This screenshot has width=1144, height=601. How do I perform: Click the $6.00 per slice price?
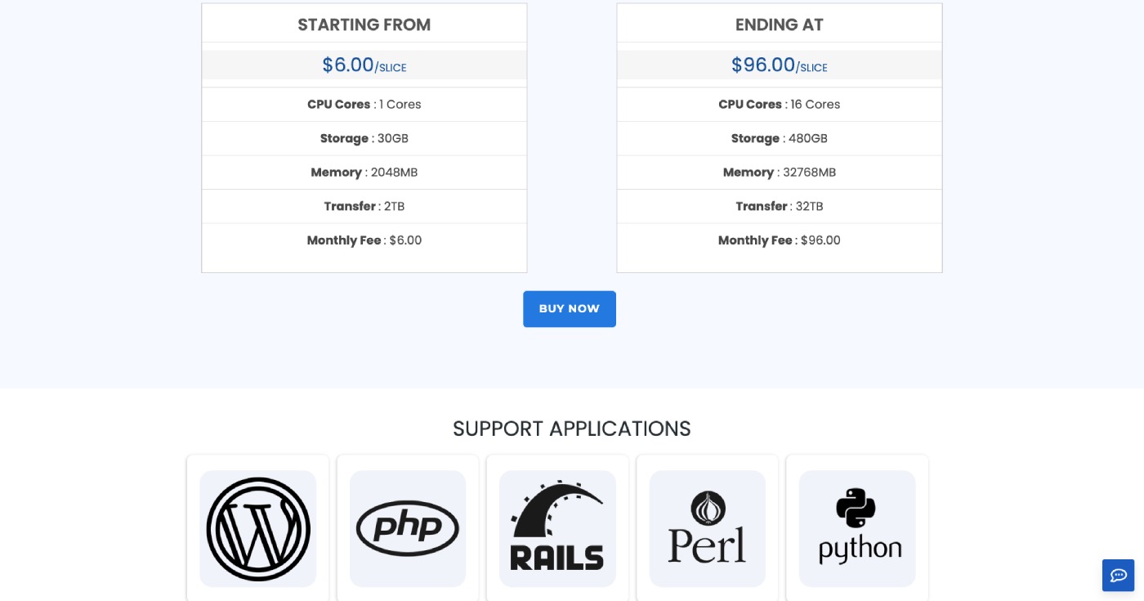pos(364,65)
